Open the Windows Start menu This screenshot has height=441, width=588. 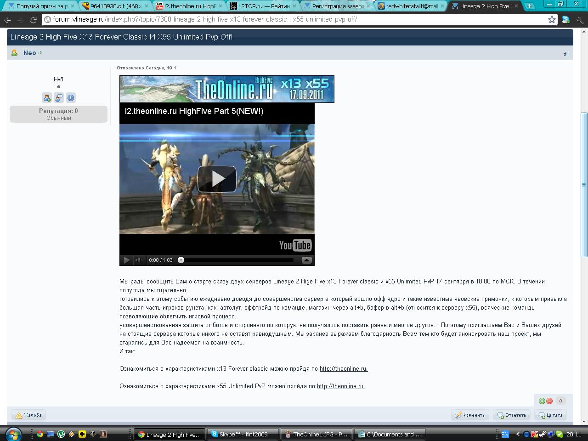pos(12,434)
